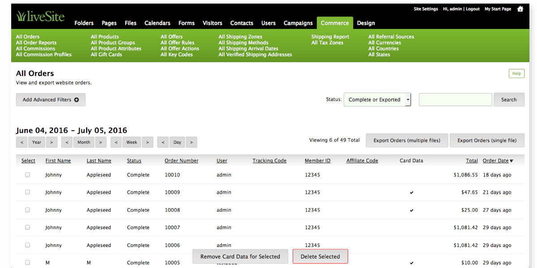Expand Add Advanced Filters

coord(51,100)
